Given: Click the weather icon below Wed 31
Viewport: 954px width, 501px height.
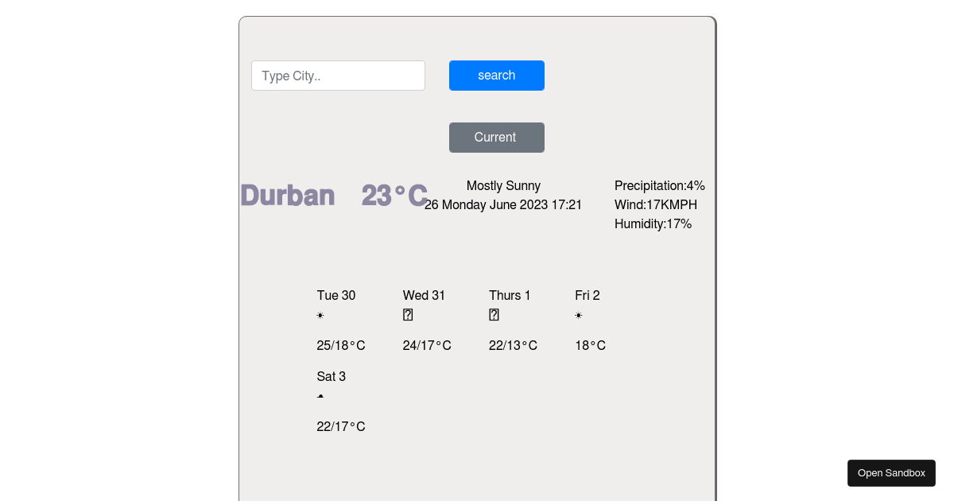Looking at the screenshot, I should click(x=408, y=315).
